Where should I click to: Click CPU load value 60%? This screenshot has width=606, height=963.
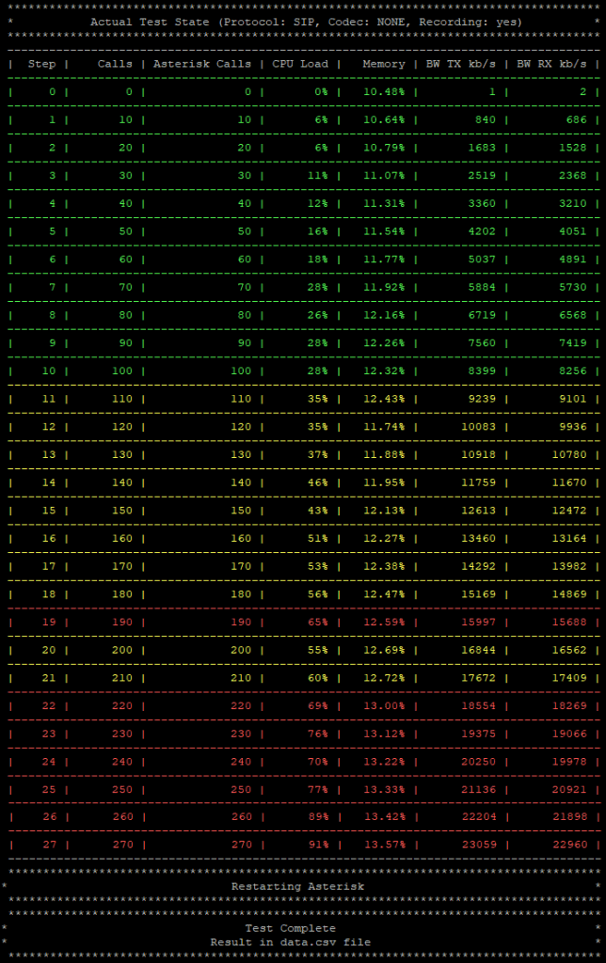click(x=318, y=678)
